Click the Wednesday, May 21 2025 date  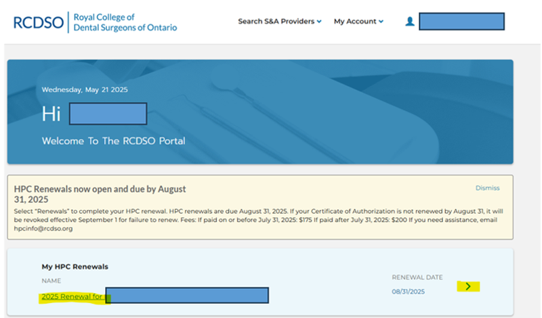coord(85,90)
